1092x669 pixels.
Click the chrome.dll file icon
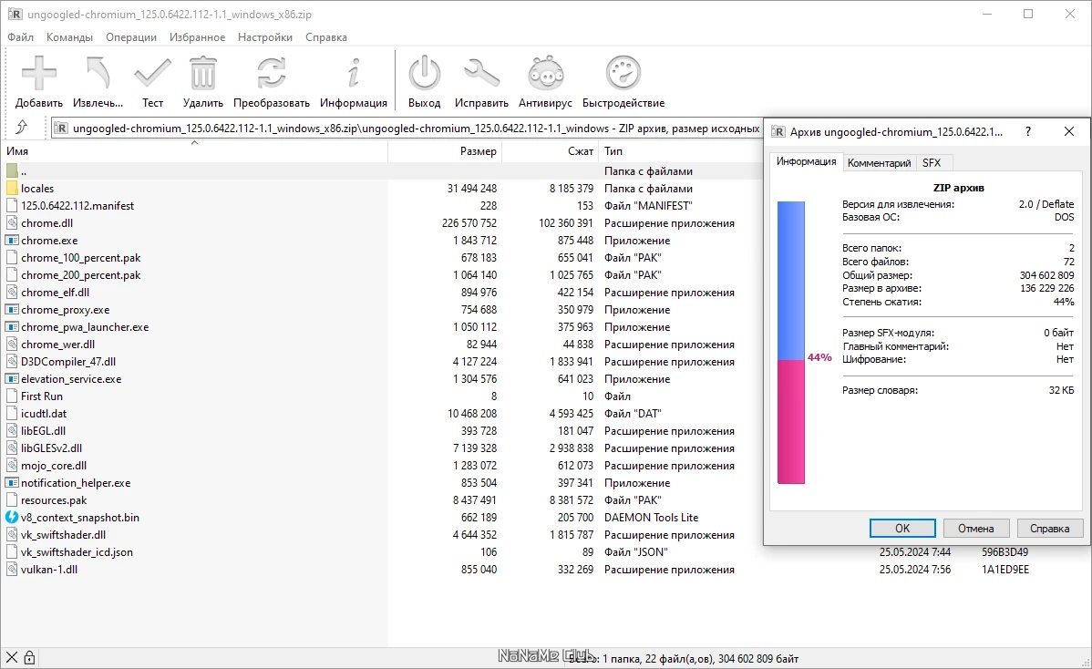coord(12,222)
